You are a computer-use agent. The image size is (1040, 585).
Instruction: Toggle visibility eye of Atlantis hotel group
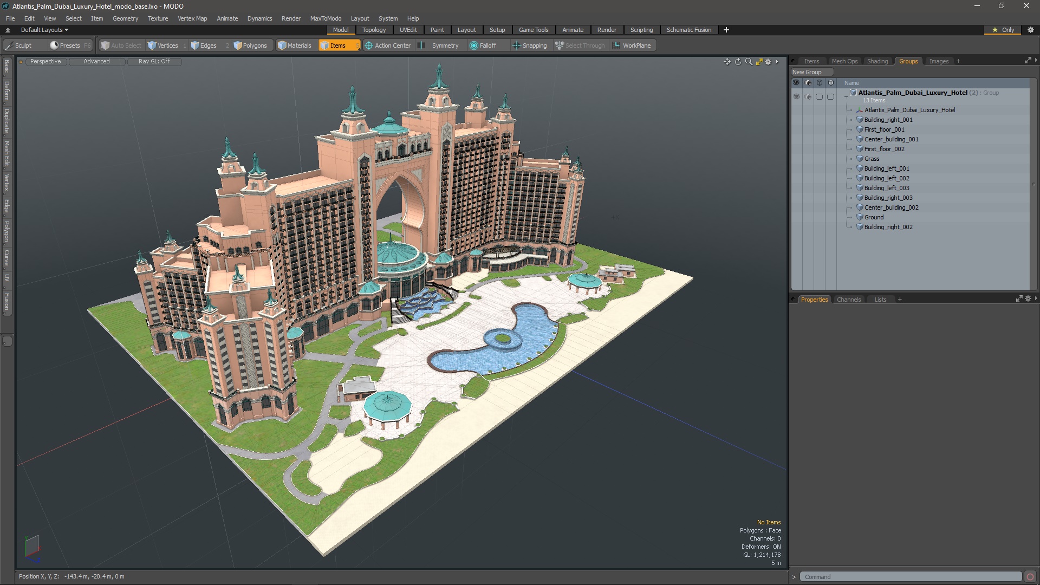(796, 96)
